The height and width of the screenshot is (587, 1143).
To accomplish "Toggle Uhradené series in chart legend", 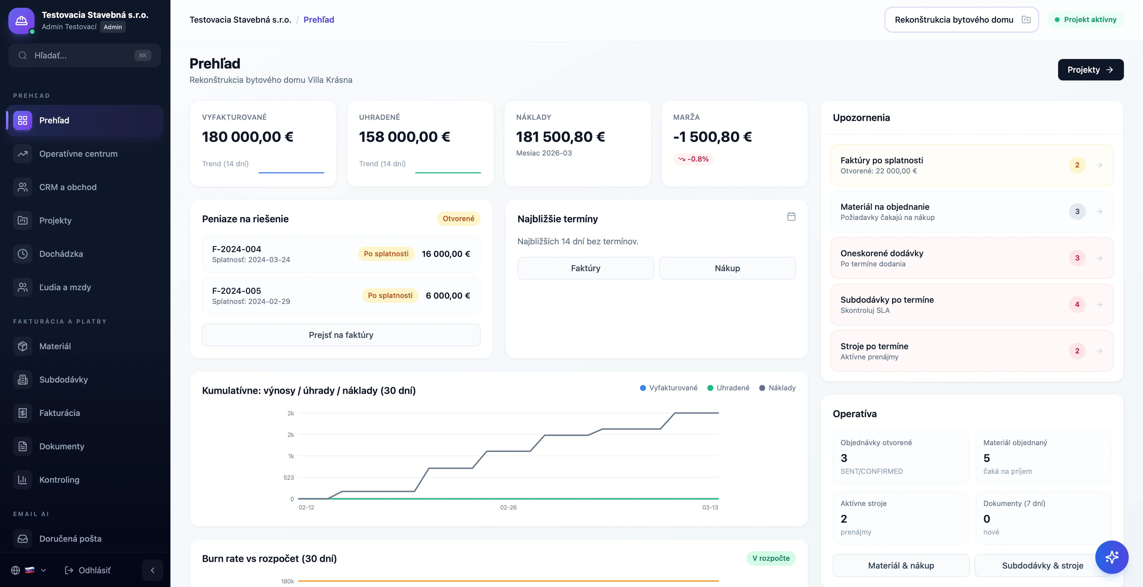I will (x=728, y=388).
